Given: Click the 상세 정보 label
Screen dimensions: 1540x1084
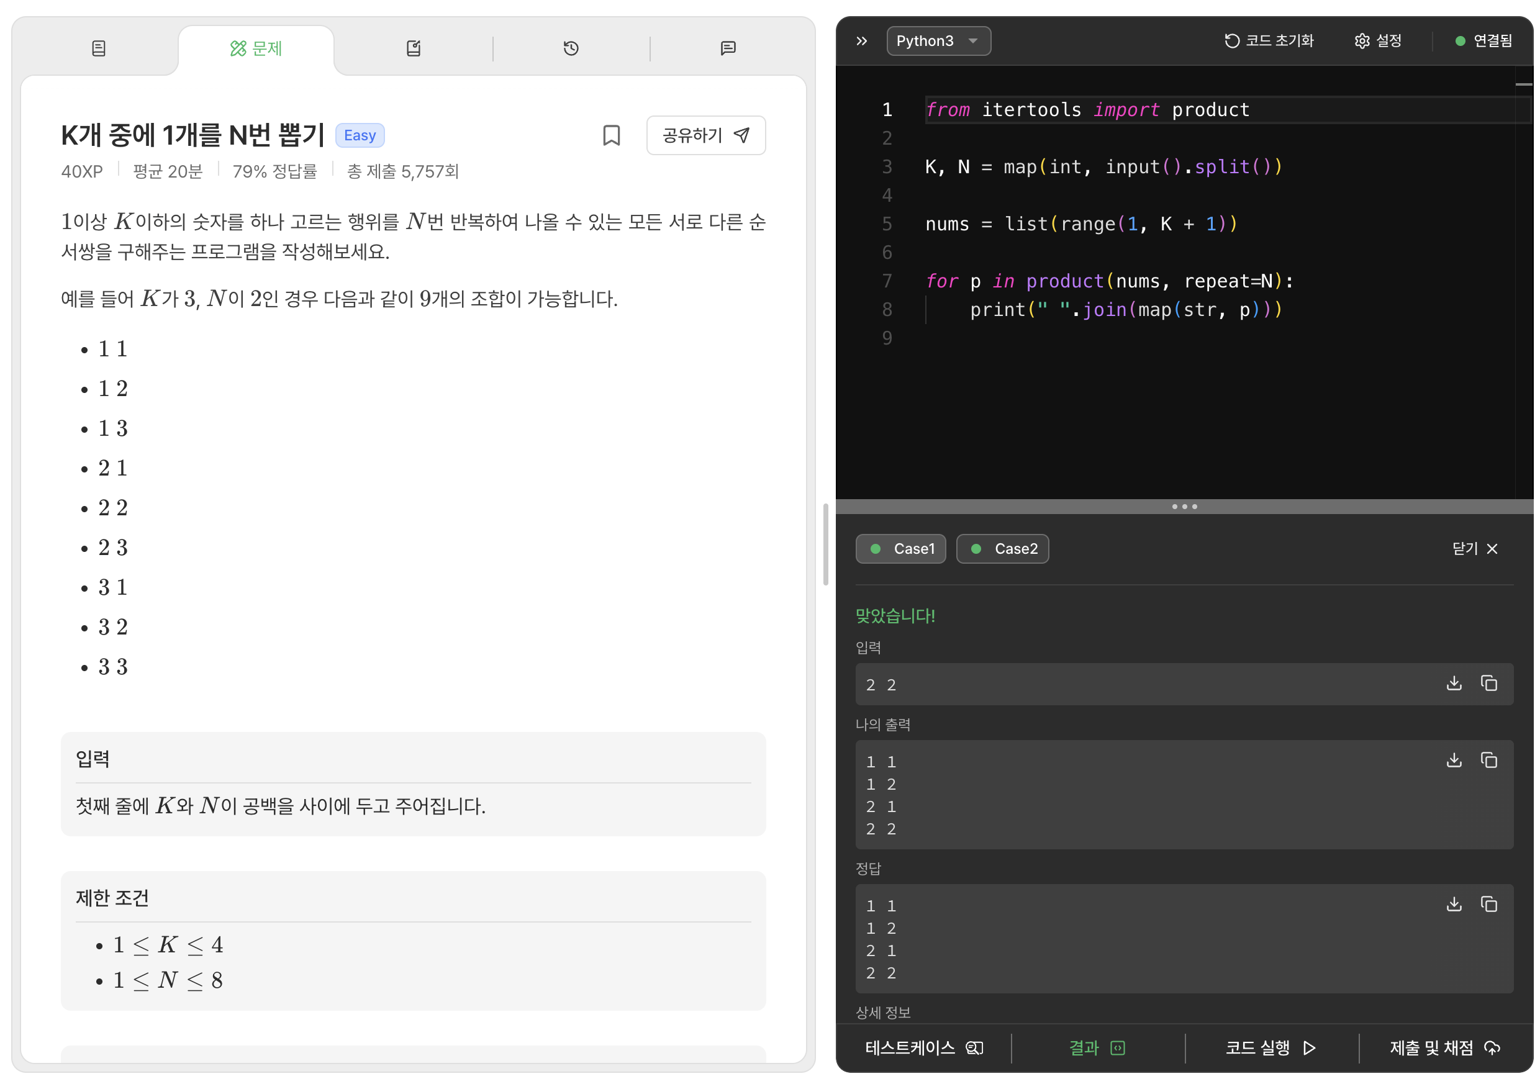Looking at the screenshot, I should [x=884, y=1013].
